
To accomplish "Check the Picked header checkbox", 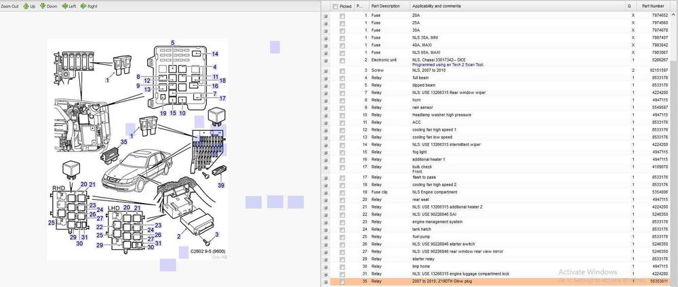I will (x=335, y=6).
